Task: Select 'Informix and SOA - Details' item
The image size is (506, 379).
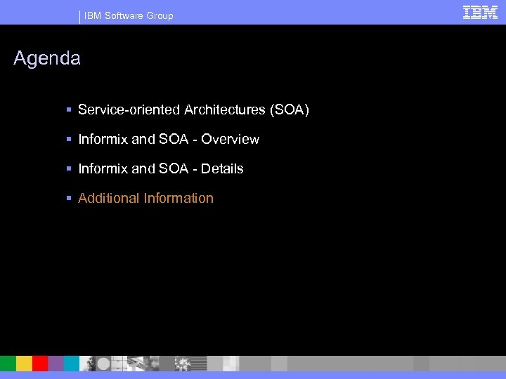Action: [161, 168]
